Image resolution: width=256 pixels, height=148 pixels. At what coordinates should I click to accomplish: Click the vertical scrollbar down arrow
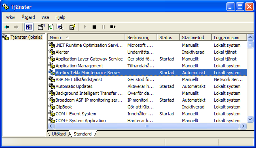250,119
